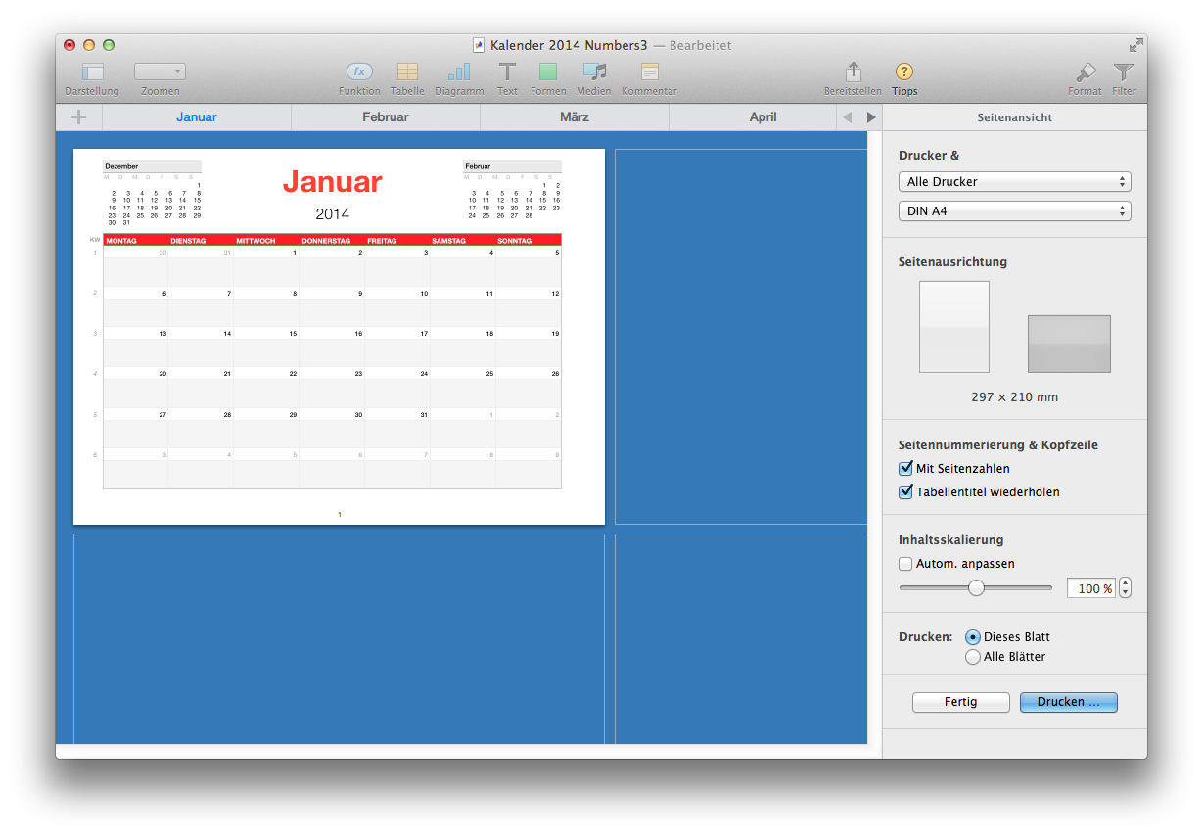Open the Formen shapes tool

pos(548,72)
